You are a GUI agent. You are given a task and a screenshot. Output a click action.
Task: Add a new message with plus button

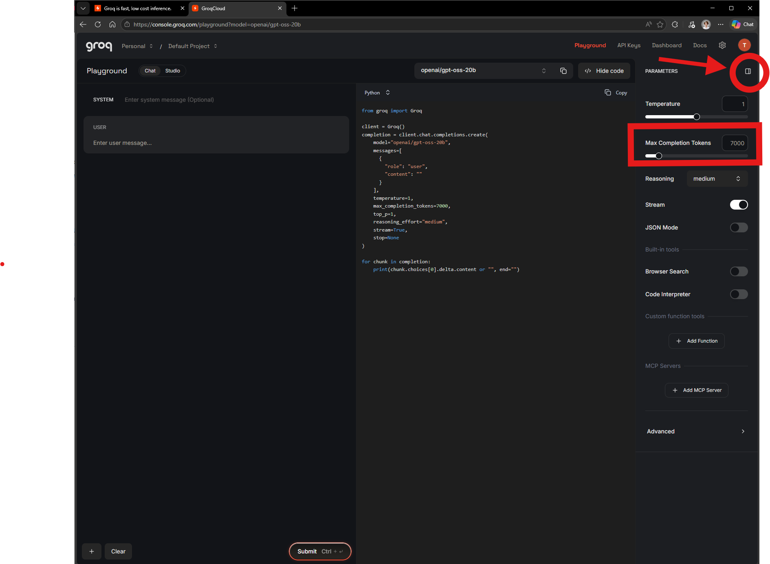92,551
